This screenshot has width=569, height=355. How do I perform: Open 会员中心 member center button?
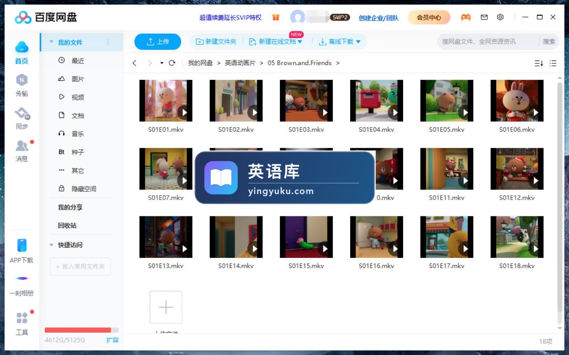point(429,17)
